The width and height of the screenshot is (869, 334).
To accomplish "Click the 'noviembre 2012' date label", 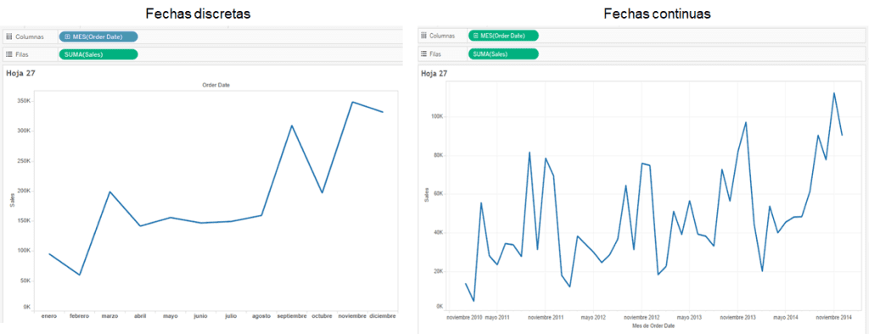I will [x=642, y=318].
